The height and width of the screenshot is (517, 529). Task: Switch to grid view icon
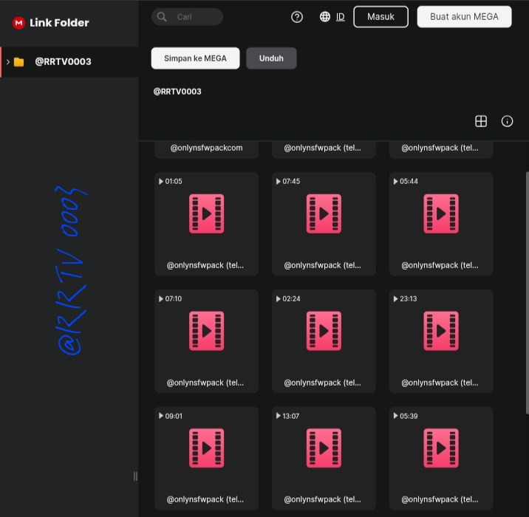click(x=481, y=121)
